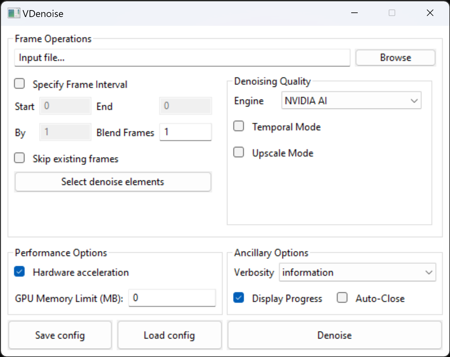Select the End frame input box
Viewport: 450px width, 357px height.
185,106
